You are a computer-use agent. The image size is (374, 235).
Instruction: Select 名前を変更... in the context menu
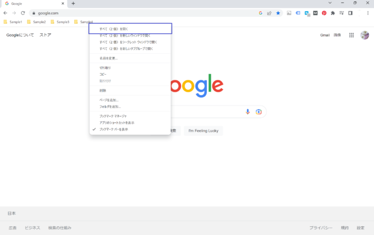tap(130, 58)
